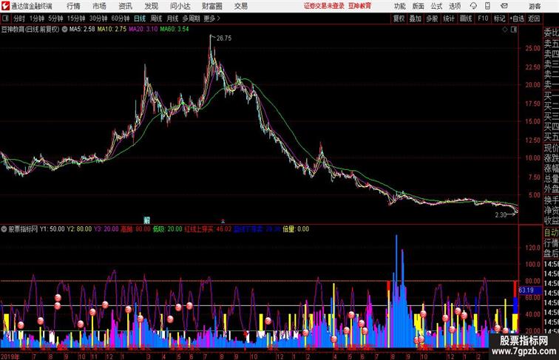Click the MA20: 3.10 value
Image resolution: width=559 pixels, height=360 pixels.
point(143,30)
